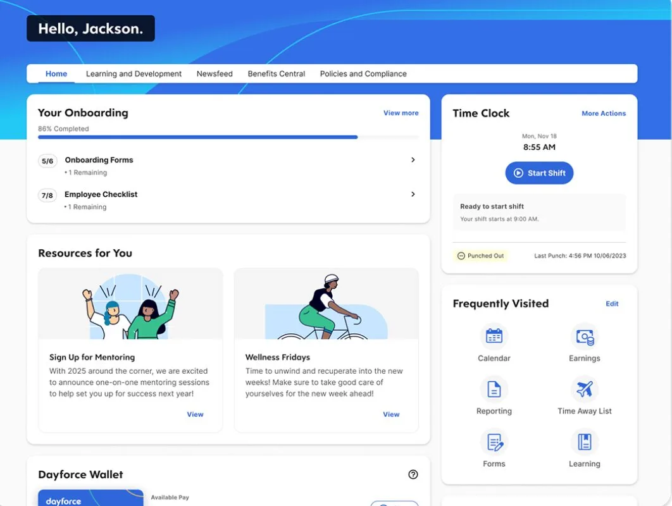Click View more in Your Onboarding
The image size is (672, 506).
(x=401, y=113)
